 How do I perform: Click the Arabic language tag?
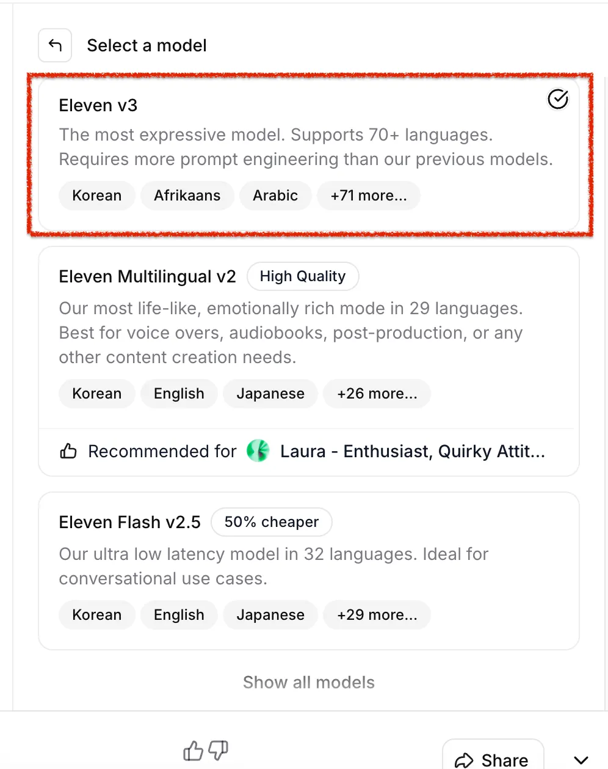(x=275, y=196)
